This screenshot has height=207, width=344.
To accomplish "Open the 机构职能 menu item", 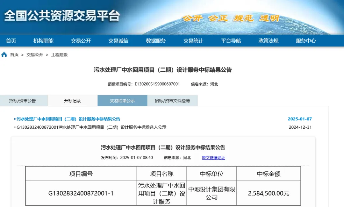I will pos(43,40).
